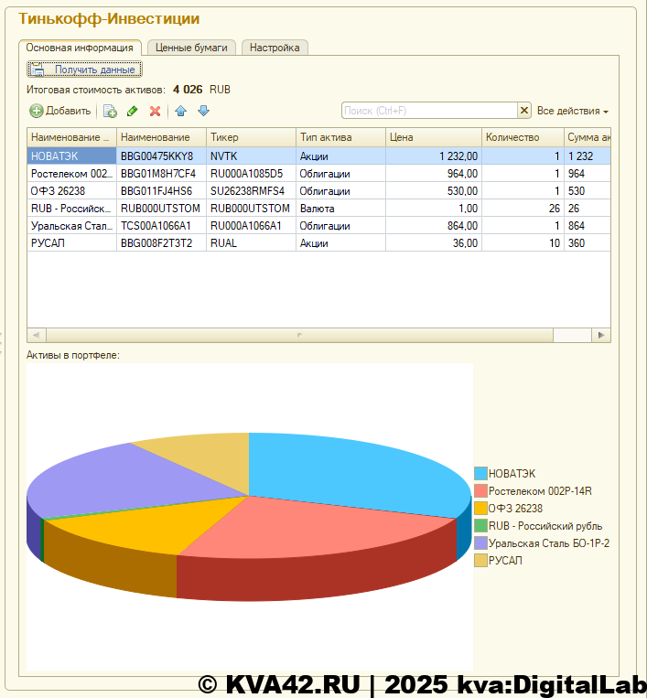647x698 pixels.
Task: Click the Ростелеком 002P-14R legend swatch
Action: [480, 491]
